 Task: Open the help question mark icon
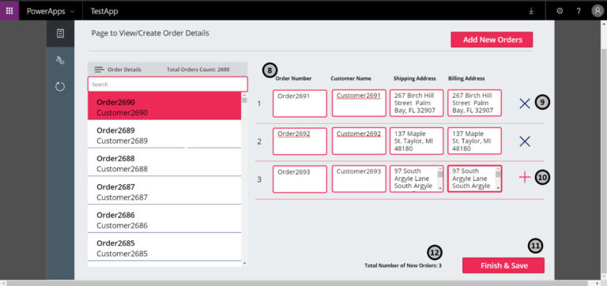point(579,11)
